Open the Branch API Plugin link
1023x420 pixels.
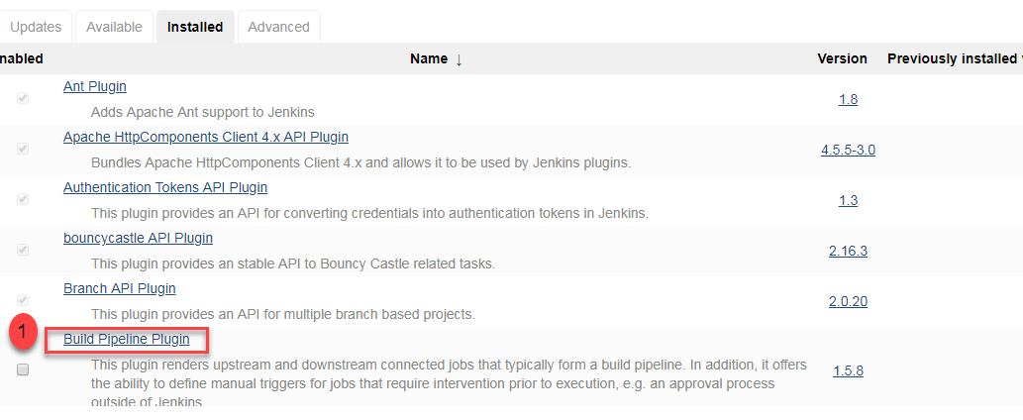pyautogui.click(x=119, y=288)
